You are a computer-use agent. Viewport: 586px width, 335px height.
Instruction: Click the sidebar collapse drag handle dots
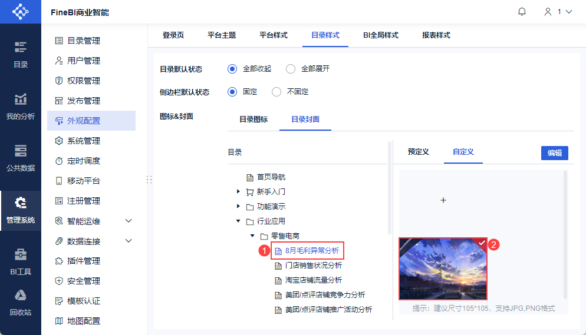[x=149, y=180]
